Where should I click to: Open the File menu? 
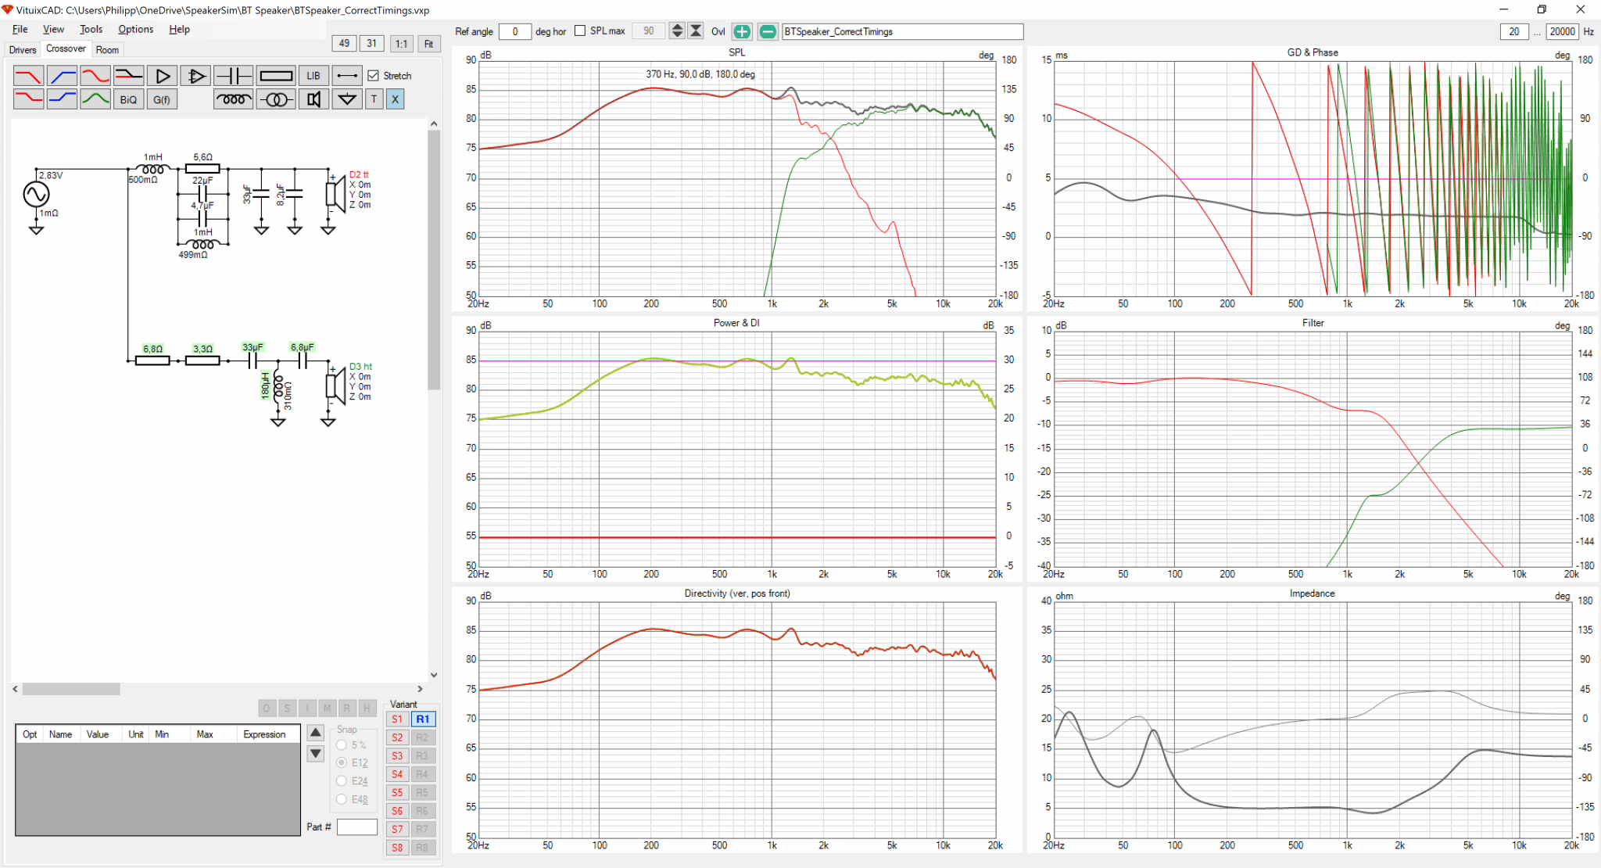pos(20,29)
